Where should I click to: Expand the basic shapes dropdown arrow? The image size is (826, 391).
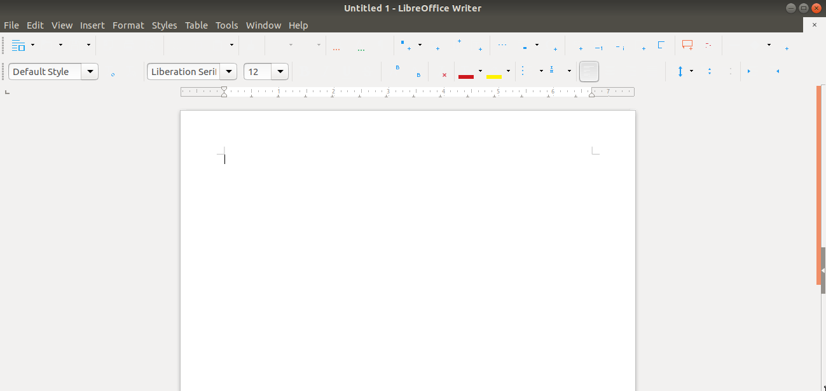coord(769,45)
